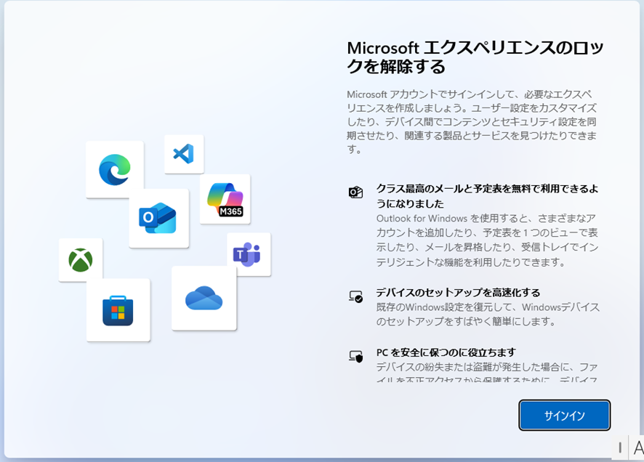This screenshot has width=644, height=462.
Task: Click the Microsoft 365 Copilot (M365) icon
Action: (x=225, y=199)
